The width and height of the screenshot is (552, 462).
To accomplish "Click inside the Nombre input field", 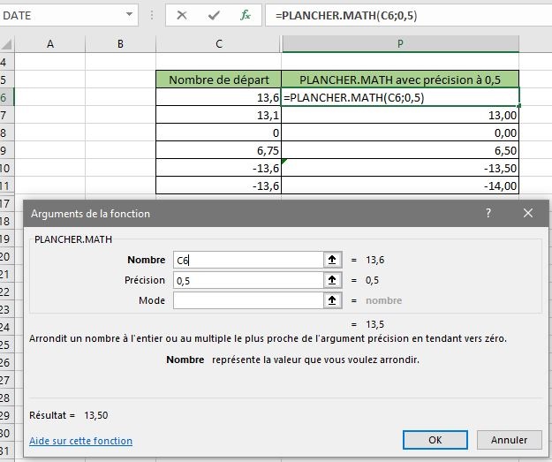I will 247,260.
